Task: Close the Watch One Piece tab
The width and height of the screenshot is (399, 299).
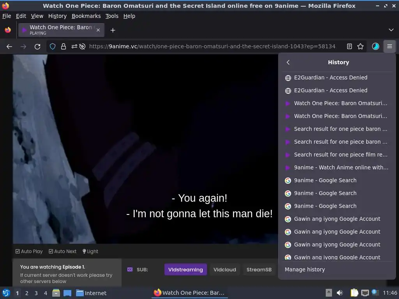Action: pyautogui.click(x=98, y=30)
